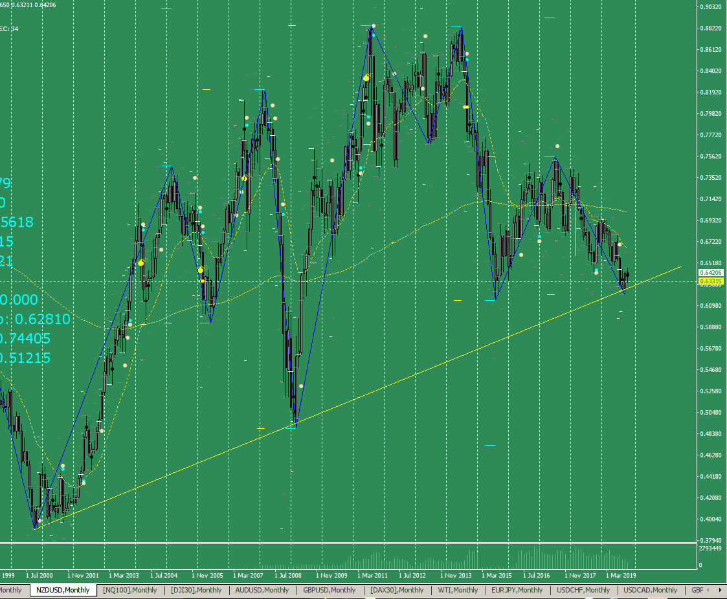The height and width of the screenshot is (599, 727).
Task: Click the 1 Jul 2004 date label
Action: pos(164,575)
